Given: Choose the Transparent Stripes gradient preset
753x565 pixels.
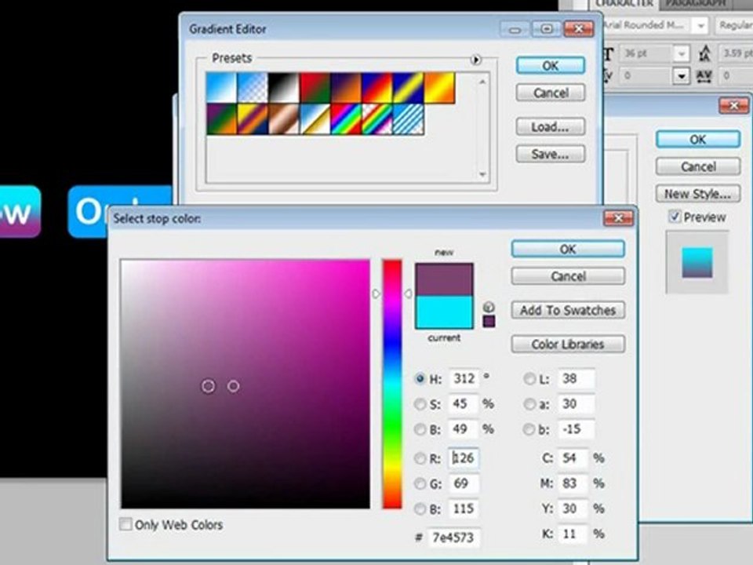Looking at the screenshot, I should pyautogui.click(x=409, y=119).
